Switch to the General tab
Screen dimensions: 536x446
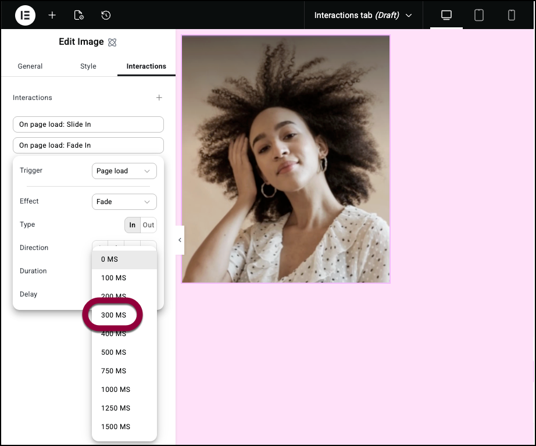[30, 66]
